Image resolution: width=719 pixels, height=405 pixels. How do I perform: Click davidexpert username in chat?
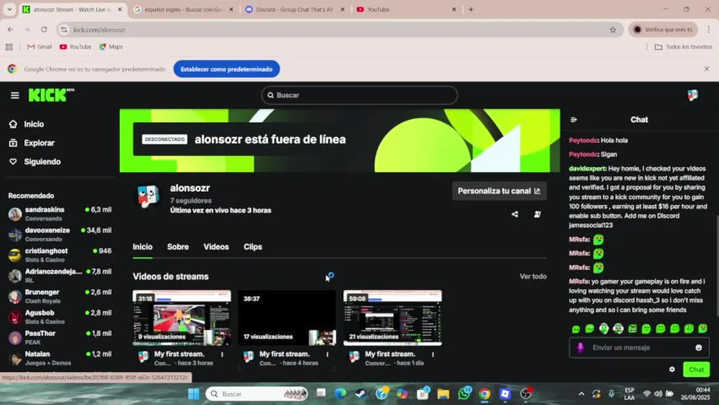(587, 169)
